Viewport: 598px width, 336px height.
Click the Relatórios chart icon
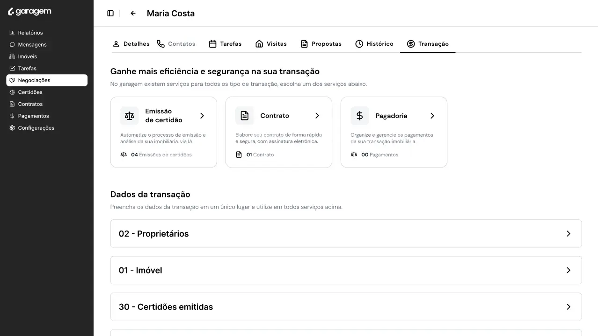(13, 33)
